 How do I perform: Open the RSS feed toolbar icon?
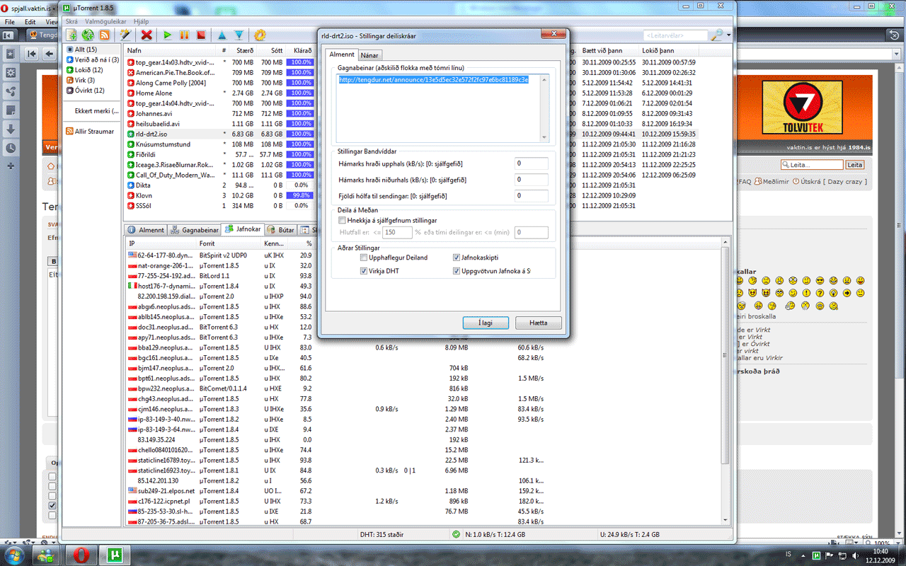click(105, 35)
